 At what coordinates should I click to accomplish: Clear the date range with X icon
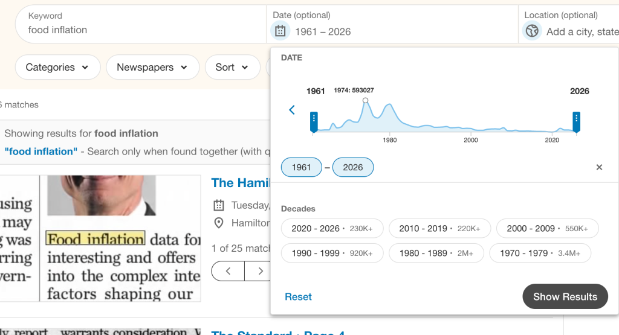(x=599, y=167)
